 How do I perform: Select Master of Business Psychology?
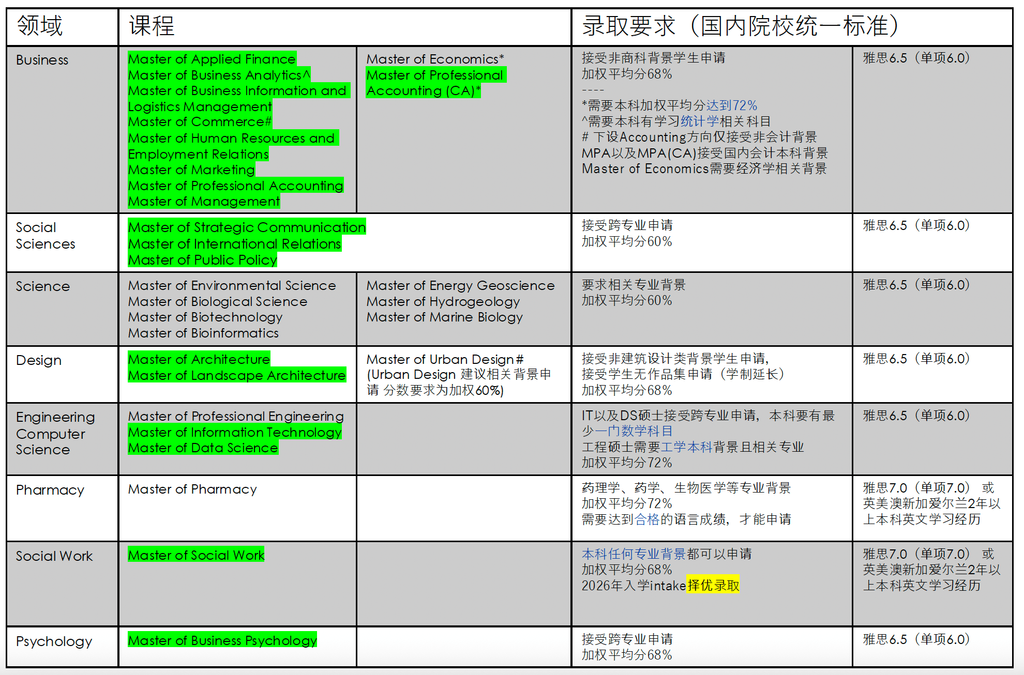coord(222,640)
